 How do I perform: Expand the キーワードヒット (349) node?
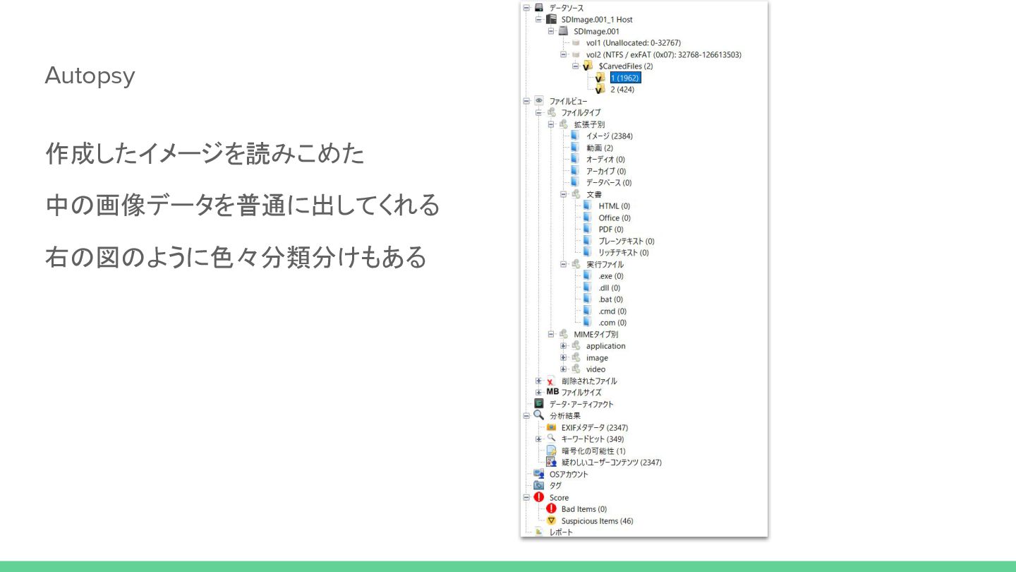tap(538, 439)
